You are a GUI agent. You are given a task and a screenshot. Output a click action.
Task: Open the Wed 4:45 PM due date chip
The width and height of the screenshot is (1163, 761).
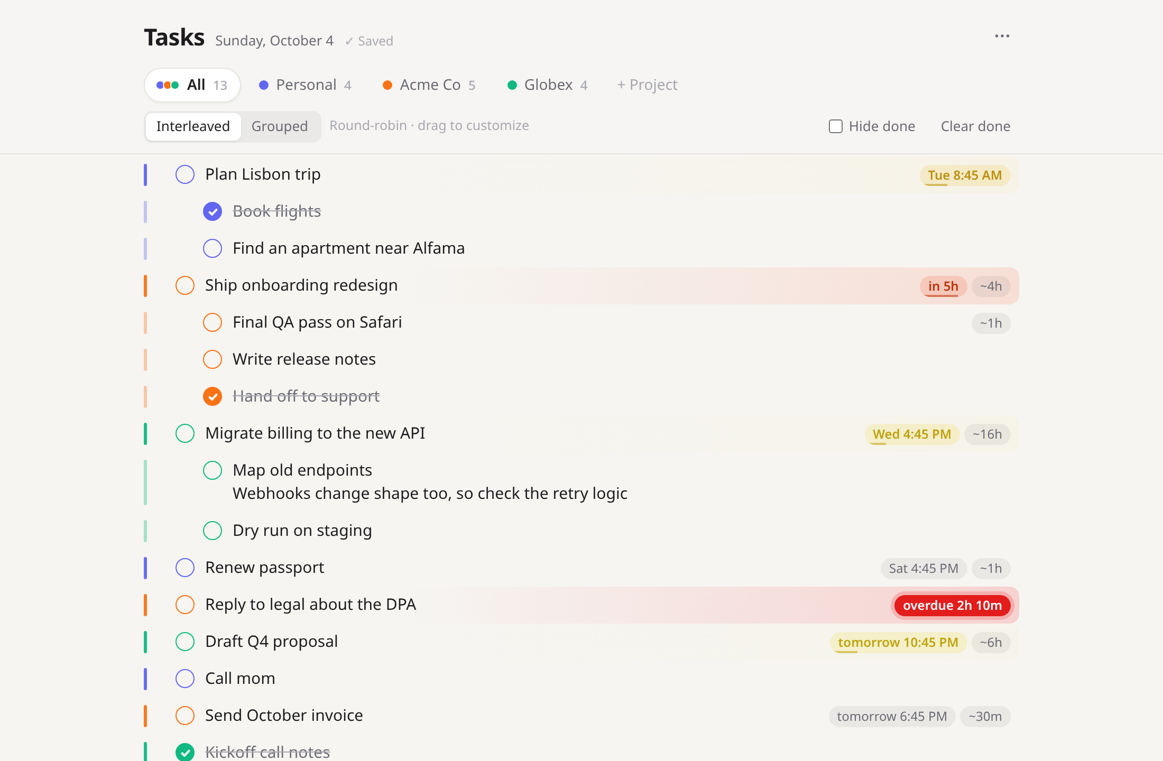pyautogui.click(x=912, y=434)
